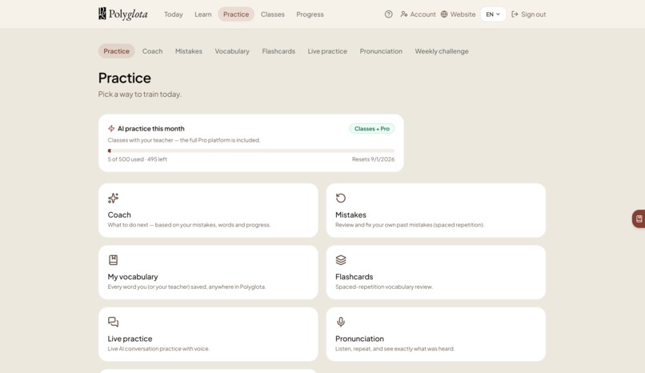Click the Pronunciation card title
Screen dimensions: 645x373
[x=359, y=339]
